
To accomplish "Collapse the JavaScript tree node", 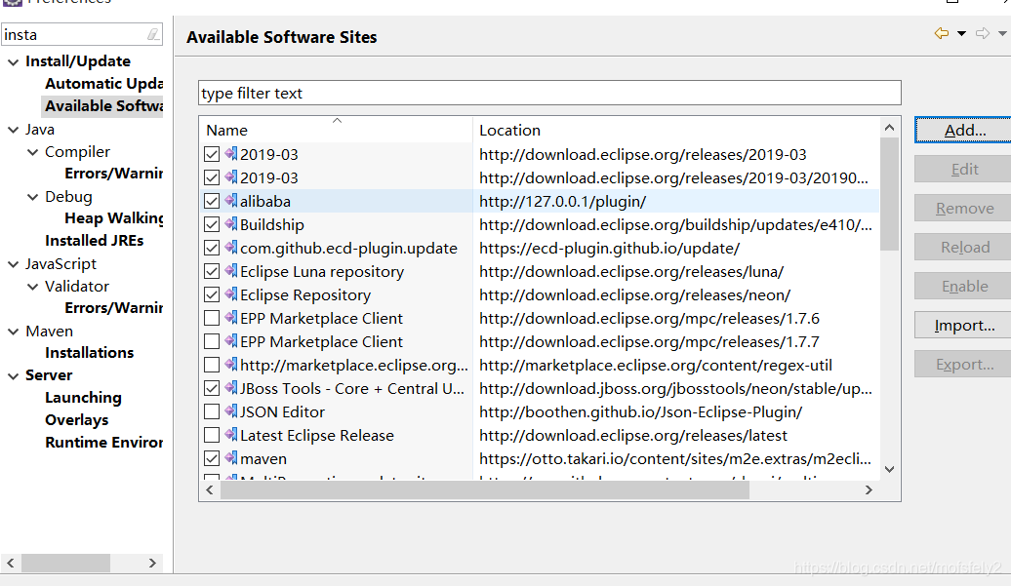I will click(x=13, y=264).
